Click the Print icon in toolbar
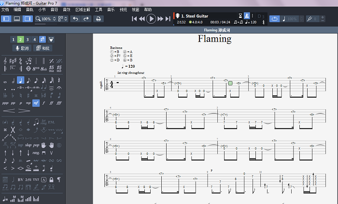This screenshot has width=338, height=204. [x=99, y=19]
